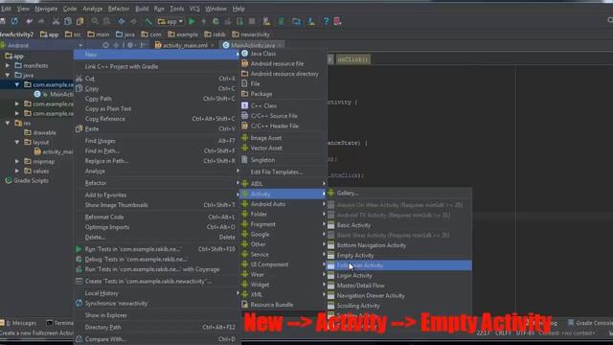This screenshot has height=345, width=613.
Task: Click the newactivity breadcrumb
Action: [x=251, y=34]
